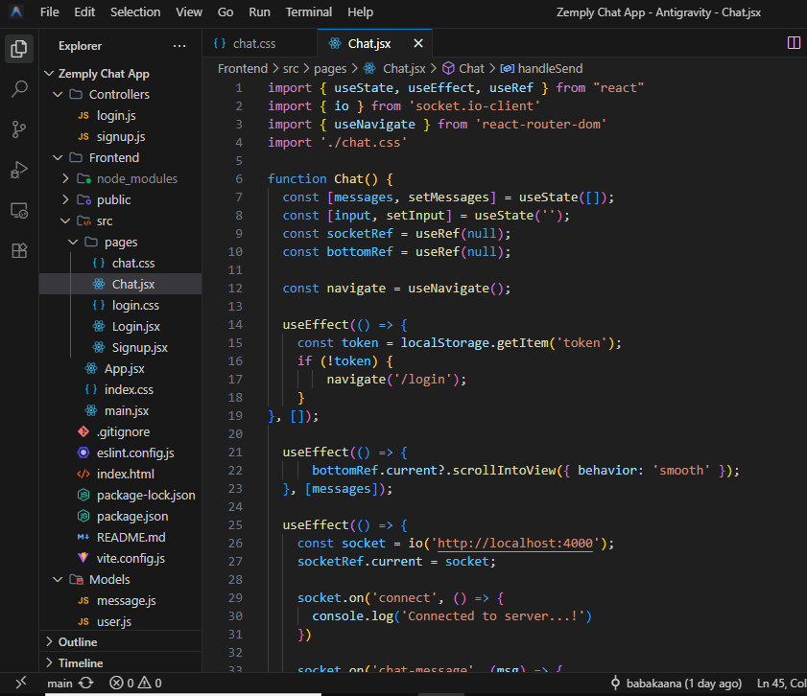The width and height of the screenshot is (807, 696).
Task: Open the Extensions view
Action: (x=19, y=250)
